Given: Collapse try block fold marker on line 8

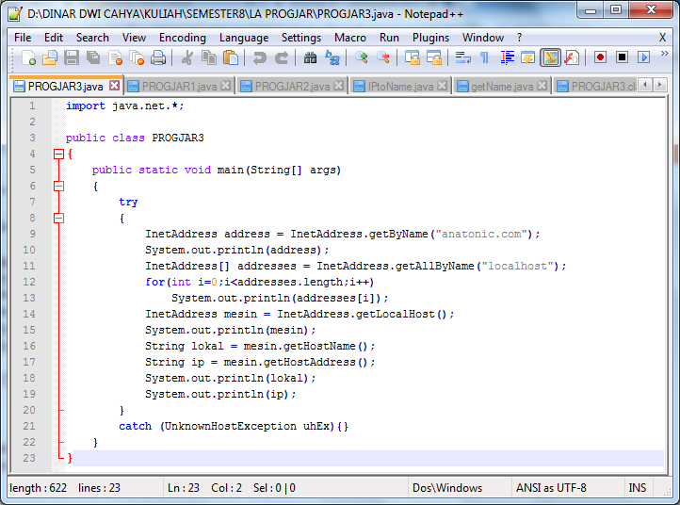Looking at the screenshot, I should pos(58,219).
